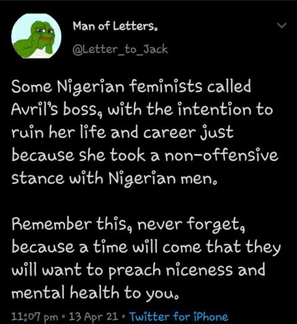Tap the line 'mental health to you.'
The image size is (297, 324).
pos(95,293)
